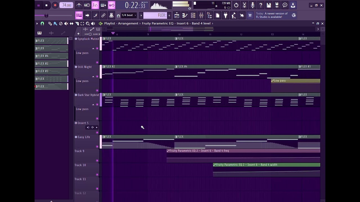Collapse the Still Night track group arrow
The height and width of the screenshot is (202, 360).
[x=93, y=76]
